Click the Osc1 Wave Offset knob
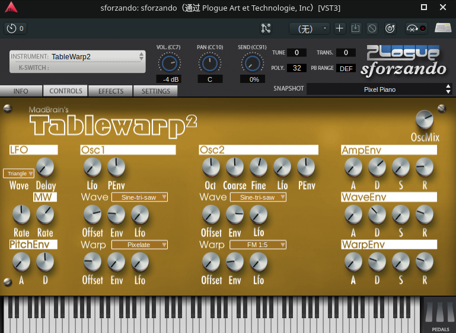This screenshot has width=456, height=333. click(x=93, y=214)
